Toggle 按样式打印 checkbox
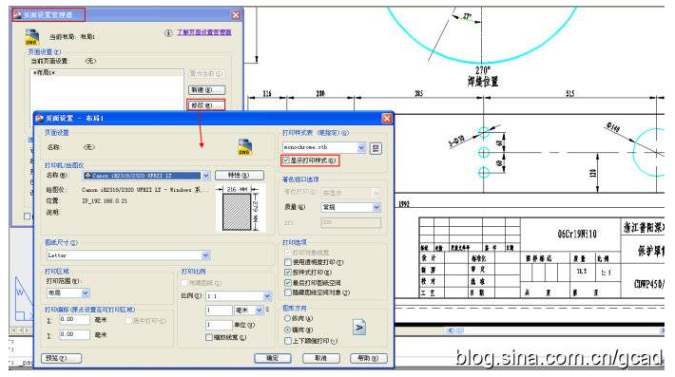Viewport: 675px width, 377px height. (x=288, y=273)
